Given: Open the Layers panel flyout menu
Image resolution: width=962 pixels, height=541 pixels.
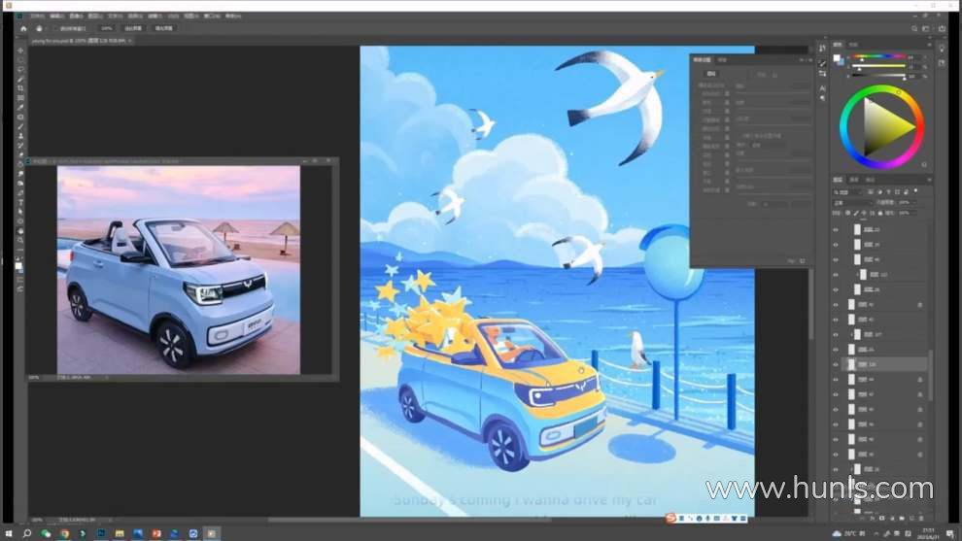Looking at the screenshot, I should [x=930, y=180].
